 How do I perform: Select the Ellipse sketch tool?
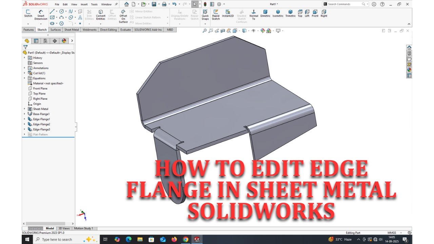coord(71,17)
